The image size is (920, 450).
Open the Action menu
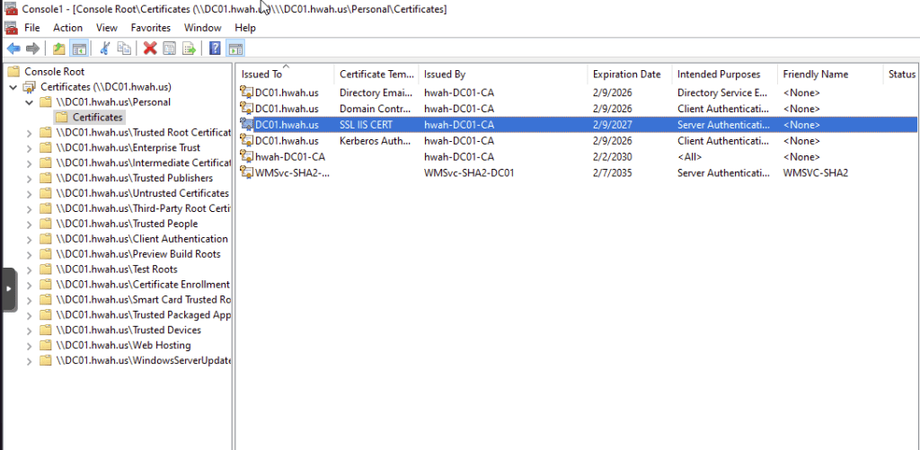coord(67,28)
